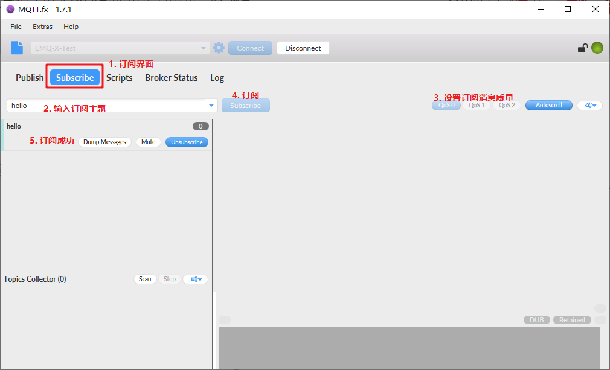Select QoS 1 subscription quality
Image resolution: width=610 pixels, height=370 pixels.
[x=477, y=105]
